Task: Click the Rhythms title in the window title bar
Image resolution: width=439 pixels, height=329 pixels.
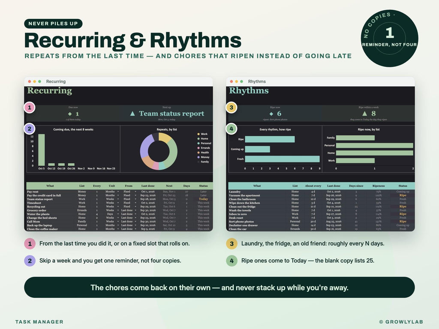Action: (x=257, y=81)
